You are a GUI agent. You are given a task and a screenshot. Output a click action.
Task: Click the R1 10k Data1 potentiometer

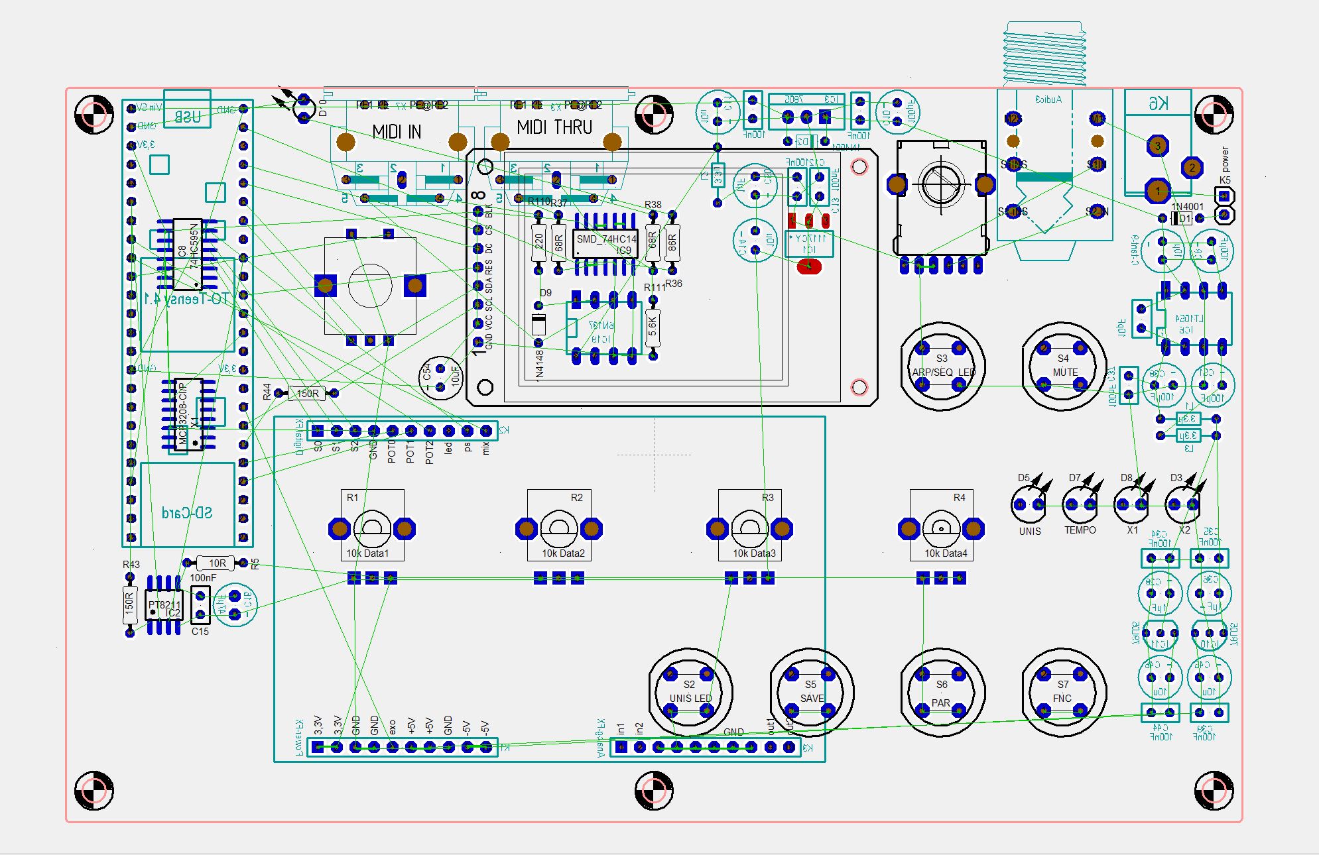pos(371,528)
